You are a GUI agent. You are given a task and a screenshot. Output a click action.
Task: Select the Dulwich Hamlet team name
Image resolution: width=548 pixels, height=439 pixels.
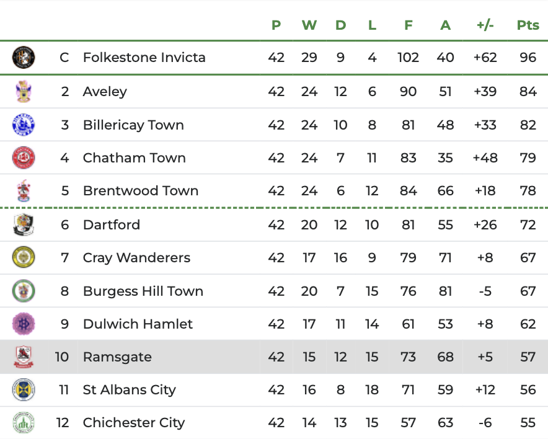coord(138,324)
